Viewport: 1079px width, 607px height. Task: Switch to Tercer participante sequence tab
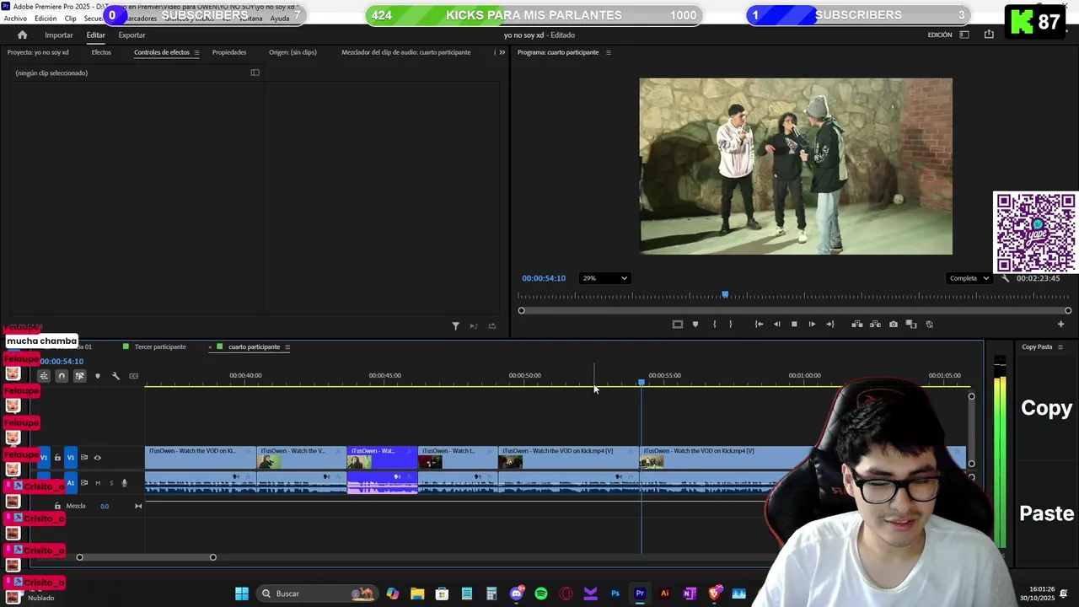160,347
